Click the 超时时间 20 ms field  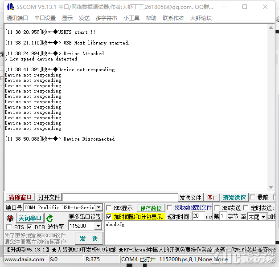coord(198,216)
